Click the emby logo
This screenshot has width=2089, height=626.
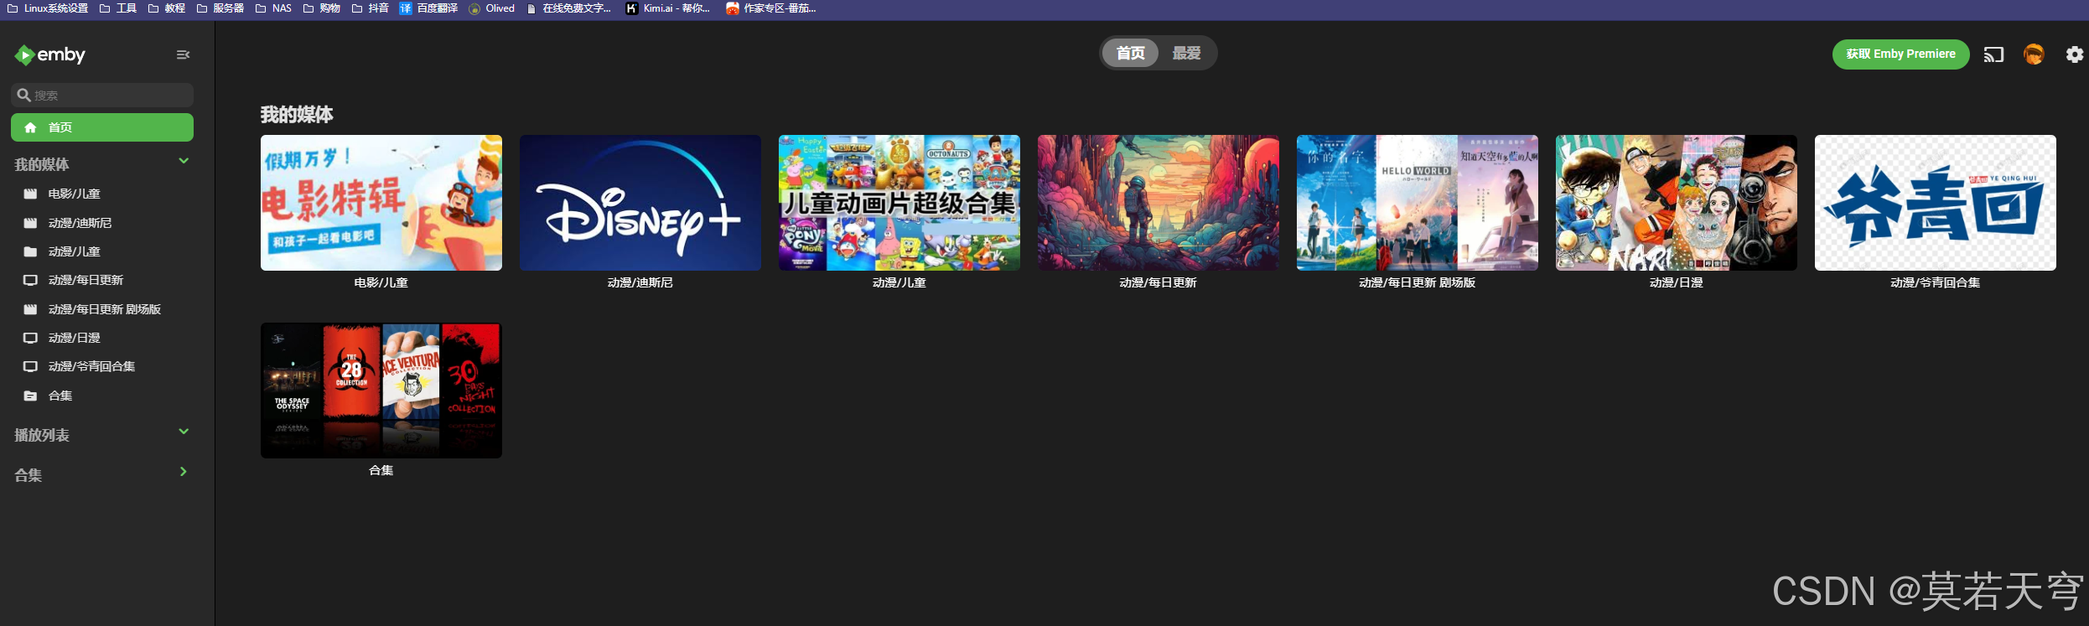click(50, 54)
